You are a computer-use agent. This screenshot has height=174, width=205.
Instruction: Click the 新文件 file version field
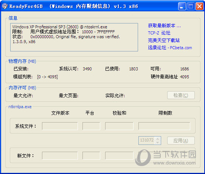(60, 155)
